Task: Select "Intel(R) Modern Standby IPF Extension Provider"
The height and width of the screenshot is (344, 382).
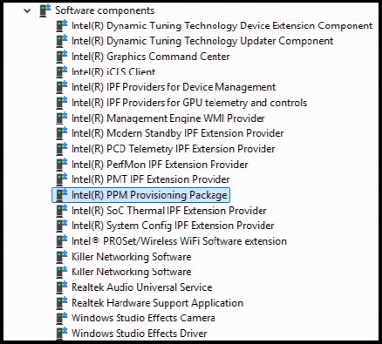Action: pyautogui.click(x=178, y=133)
